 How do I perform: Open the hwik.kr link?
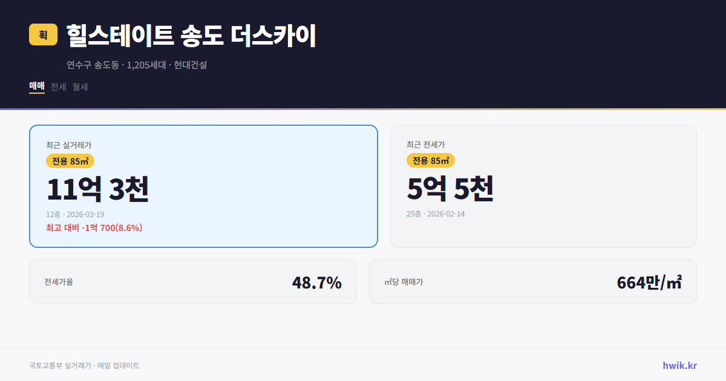coord(679,365)
